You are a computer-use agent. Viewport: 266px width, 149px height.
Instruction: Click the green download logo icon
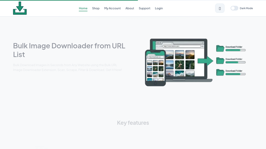coord(20,8)
